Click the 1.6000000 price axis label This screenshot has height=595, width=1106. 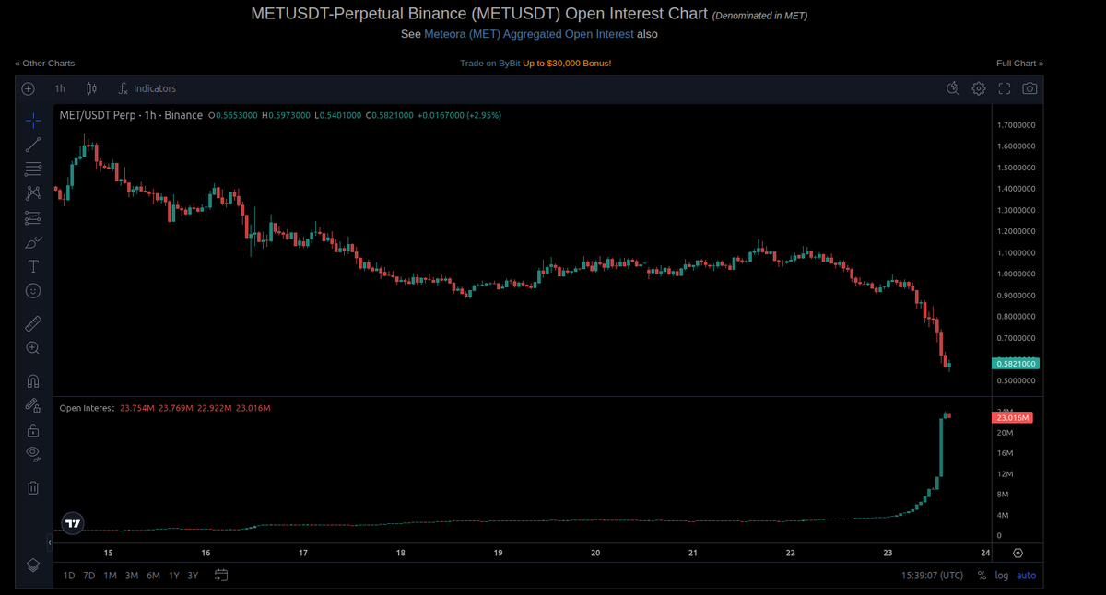pyautogui.click(x=1016, y=146)
